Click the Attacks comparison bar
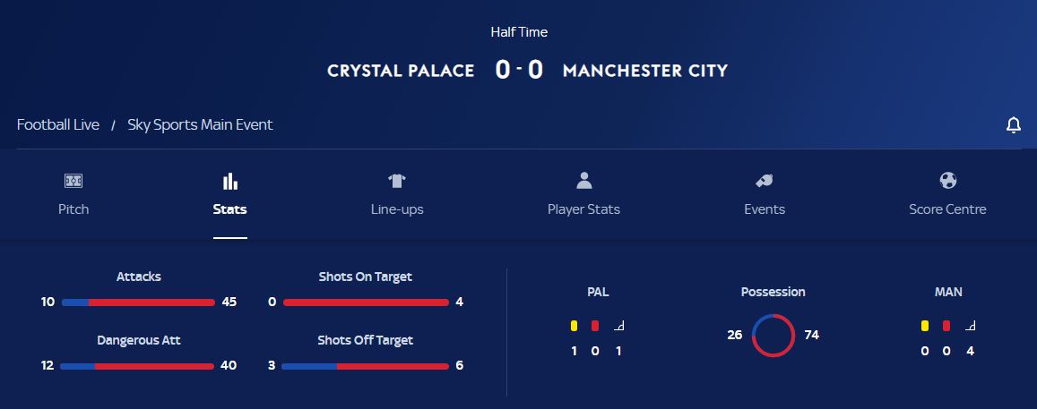1037x409 pixels. tap(138, 302)
